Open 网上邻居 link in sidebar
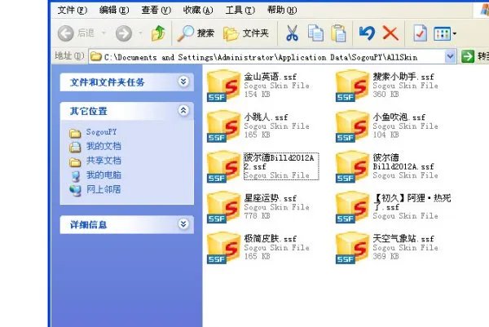Viewport: 489px width, 327px height. pos(104,189)
